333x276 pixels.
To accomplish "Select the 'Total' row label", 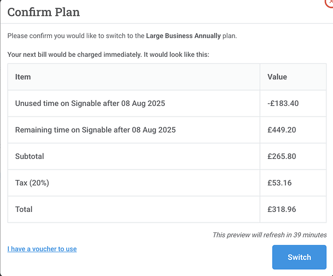I will click(24, 209).
